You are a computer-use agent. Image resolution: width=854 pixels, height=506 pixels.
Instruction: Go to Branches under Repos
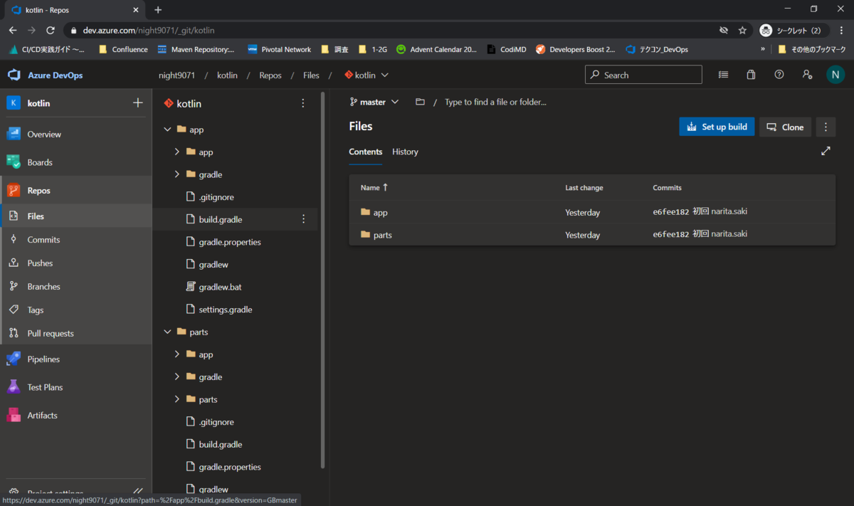[x=43, y=286]
